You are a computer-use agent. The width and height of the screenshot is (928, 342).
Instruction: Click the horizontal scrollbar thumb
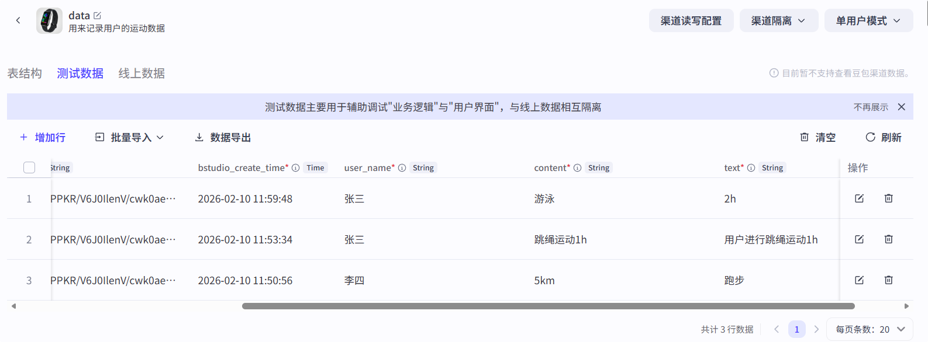[548, 306]
